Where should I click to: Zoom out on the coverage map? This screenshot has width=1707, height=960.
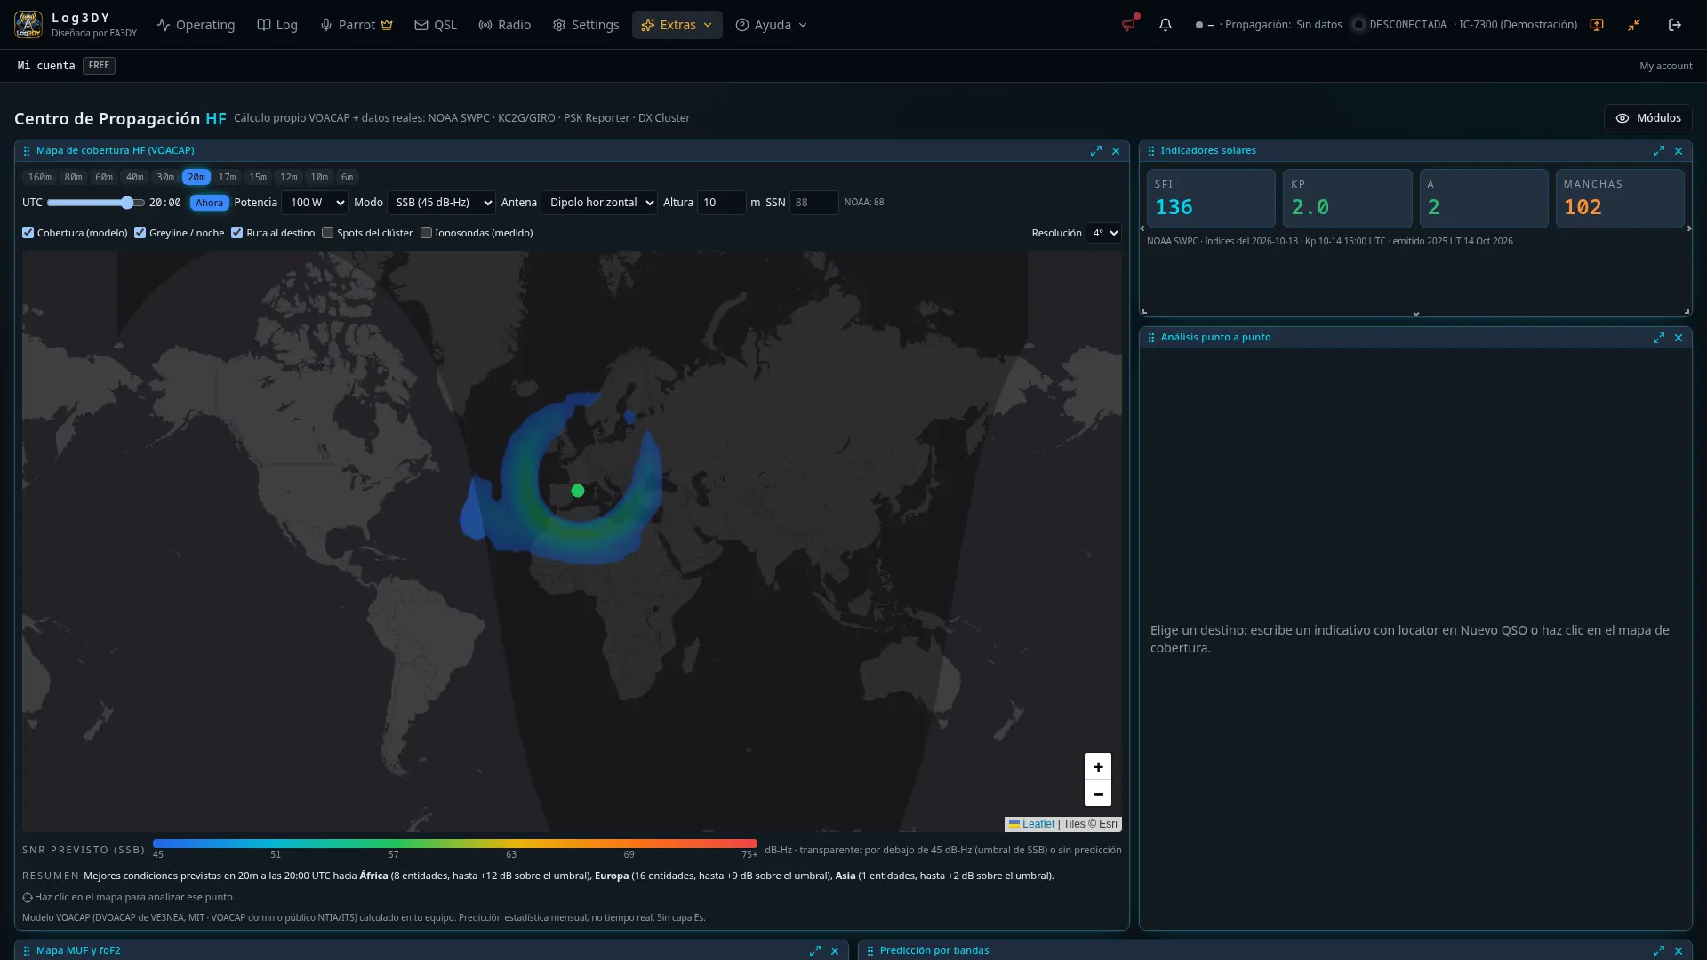tap(1098, 793)
